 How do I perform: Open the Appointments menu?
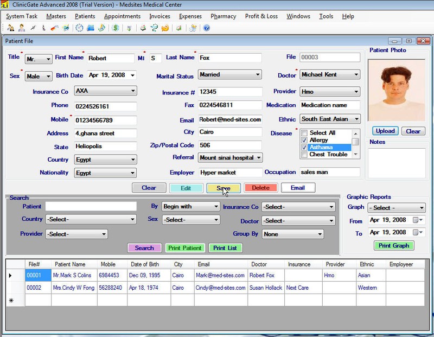[x=123, y=16]
